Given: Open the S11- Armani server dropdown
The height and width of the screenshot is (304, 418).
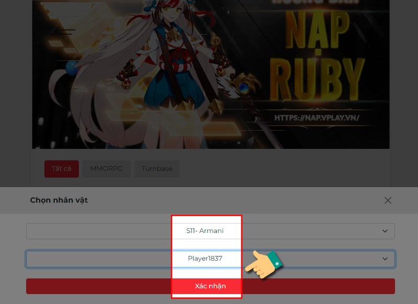Looking at the screenshot, I should click(211, 231).
